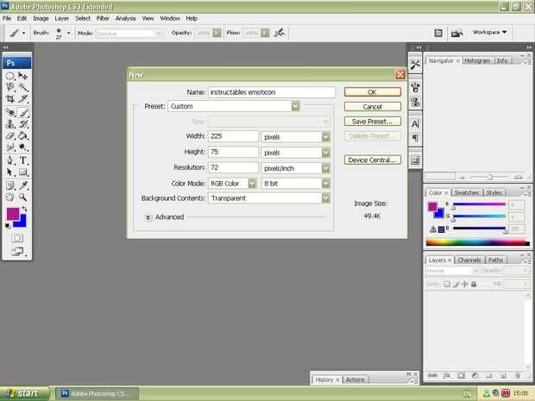This screenshot has height=401, width=535.
Task: Open the Character panel icon
Action: tap(415, 124)
